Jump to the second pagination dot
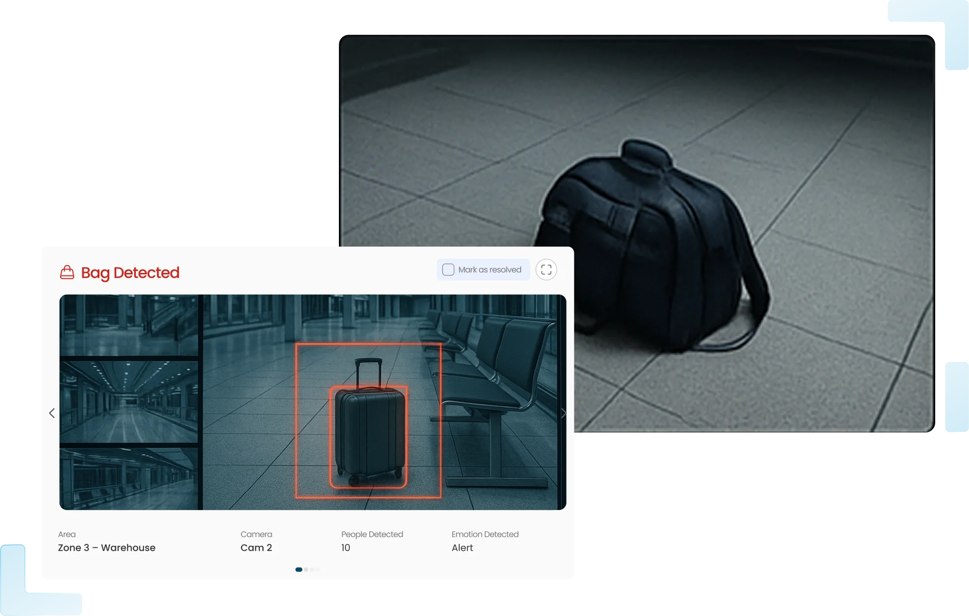969x616 pixels. click(x=306, y=569)
